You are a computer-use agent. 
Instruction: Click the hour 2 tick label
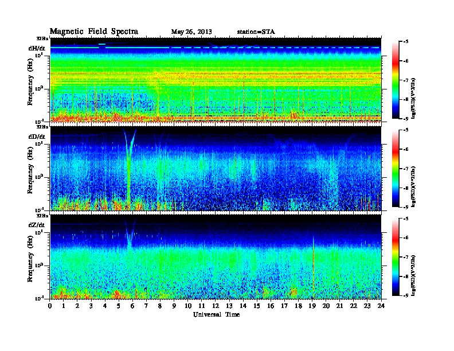pyautogui.click(x=77, y=306)
